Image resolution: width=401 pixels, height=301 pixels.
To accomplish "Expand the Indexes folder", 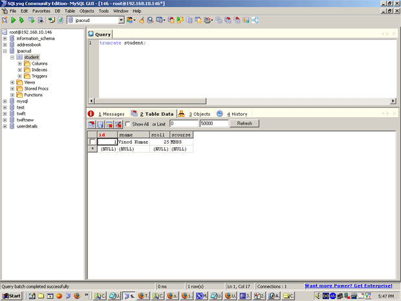I will [x=19, y=70].
